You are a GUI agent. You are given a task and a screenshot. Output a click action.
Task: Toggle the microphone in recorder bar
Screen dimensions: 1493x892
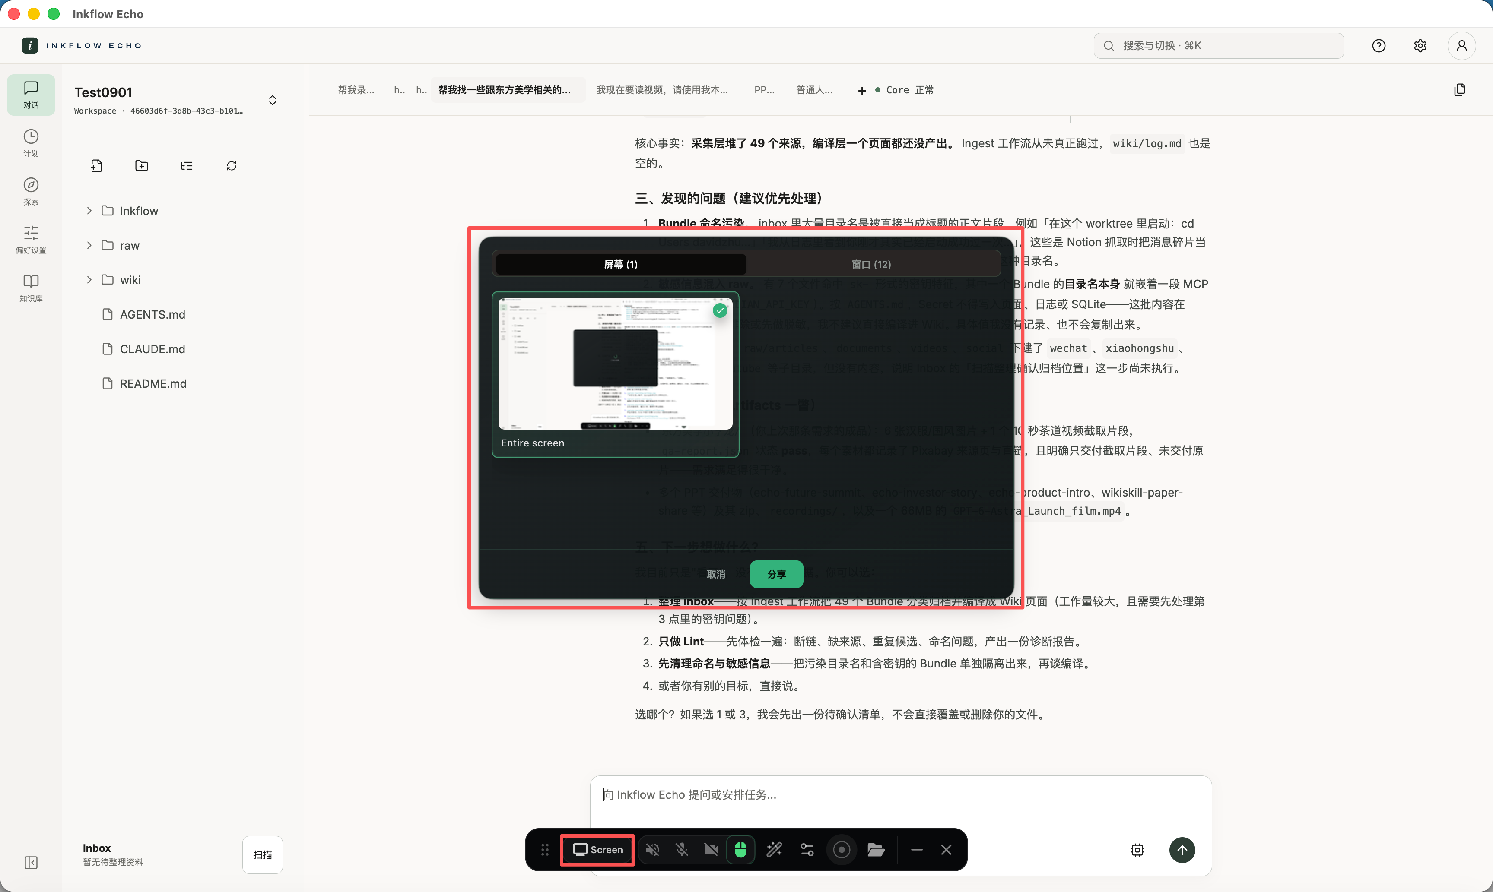click(x=682, y=849)
